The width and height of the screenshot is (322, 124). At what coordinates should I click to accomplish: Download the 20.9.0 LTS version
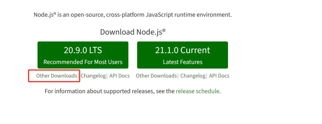click(x=83, y=55)
